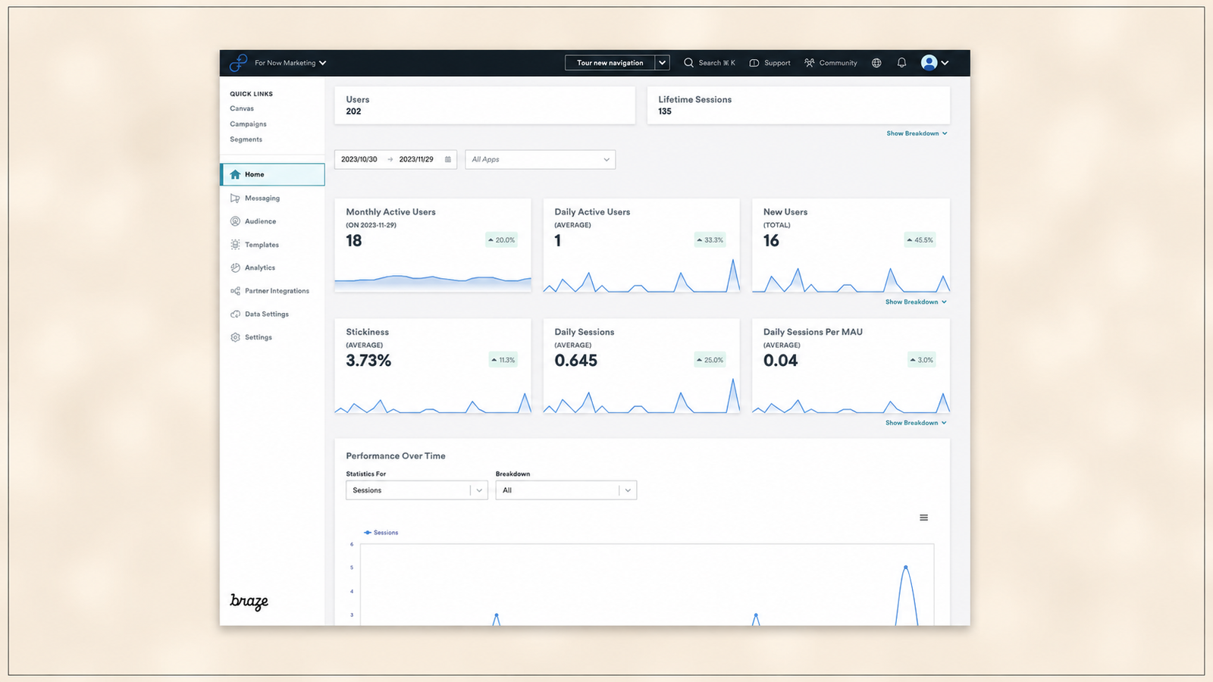The image size is (1213, 682).
Task: Click the end date 2023/11/29
Action: [x=416, y=159]
